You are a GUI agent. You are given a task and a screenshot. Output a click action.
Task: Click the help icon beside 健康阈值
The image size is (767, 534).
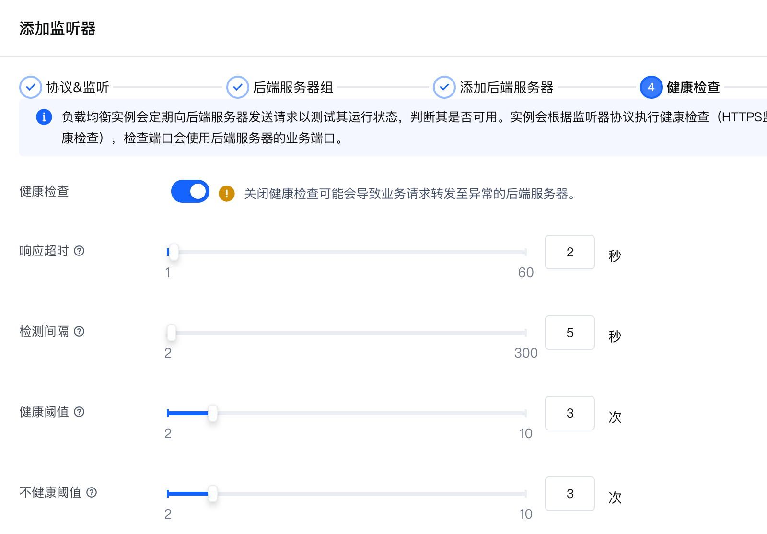(80, 412)
